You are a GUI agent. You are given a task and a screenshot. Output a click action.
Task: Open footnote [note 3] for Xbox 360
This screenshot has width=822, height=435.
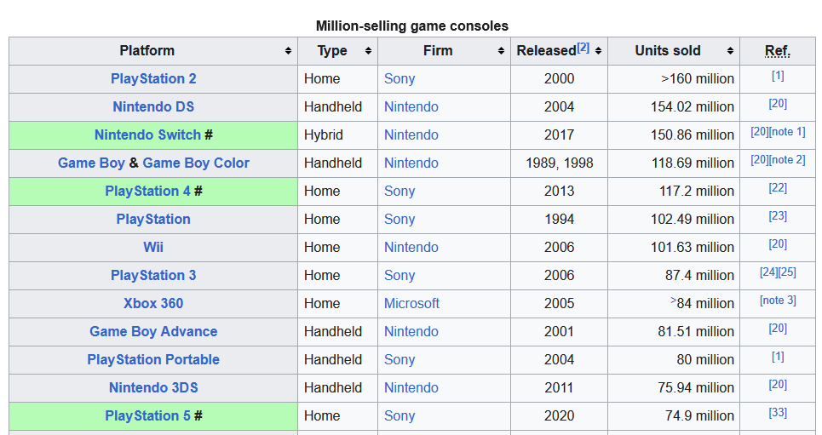778,300
